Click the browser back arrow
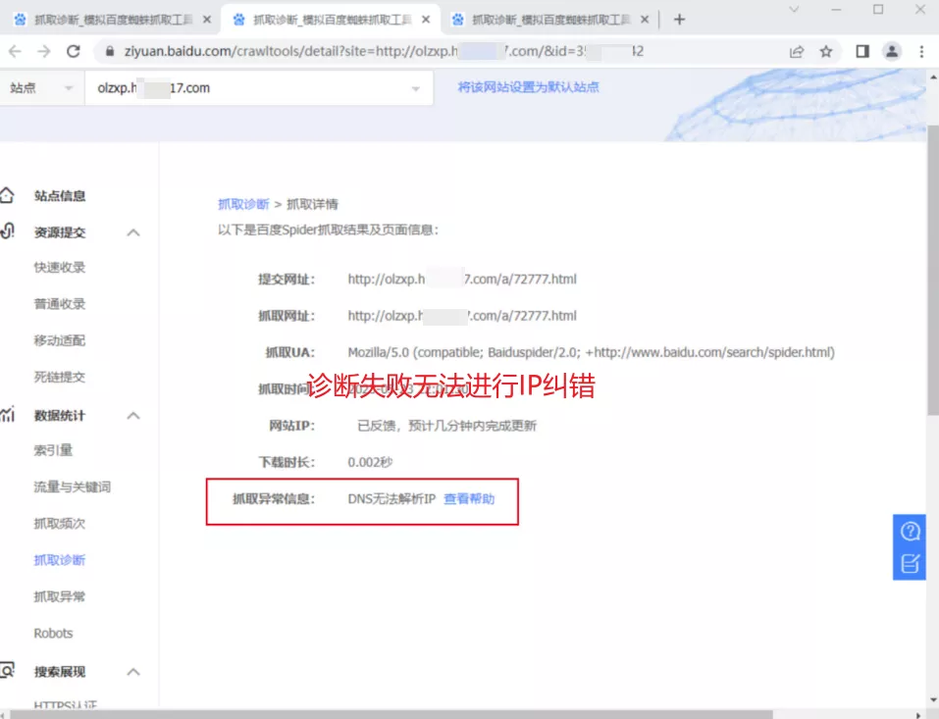The height and width of the screenshot is (719, 939). coord(15,51)
